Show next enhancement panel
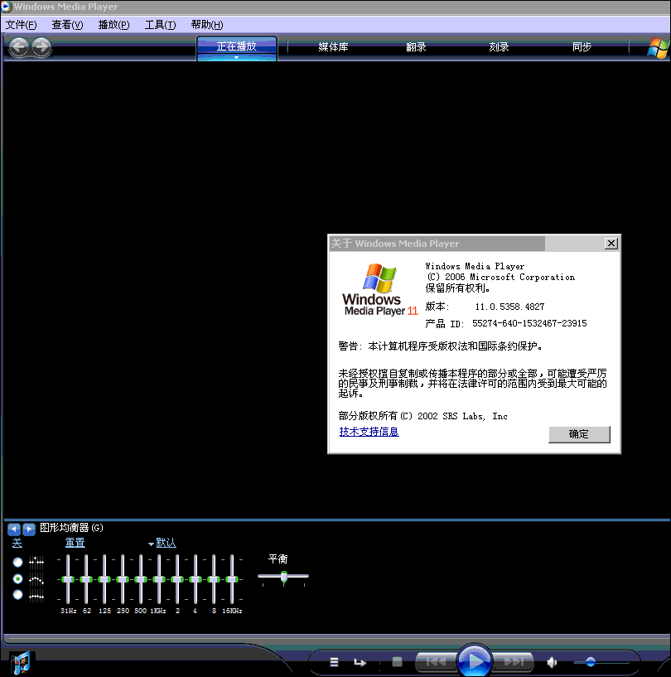 pyautogui.click(x=28, y=529)
